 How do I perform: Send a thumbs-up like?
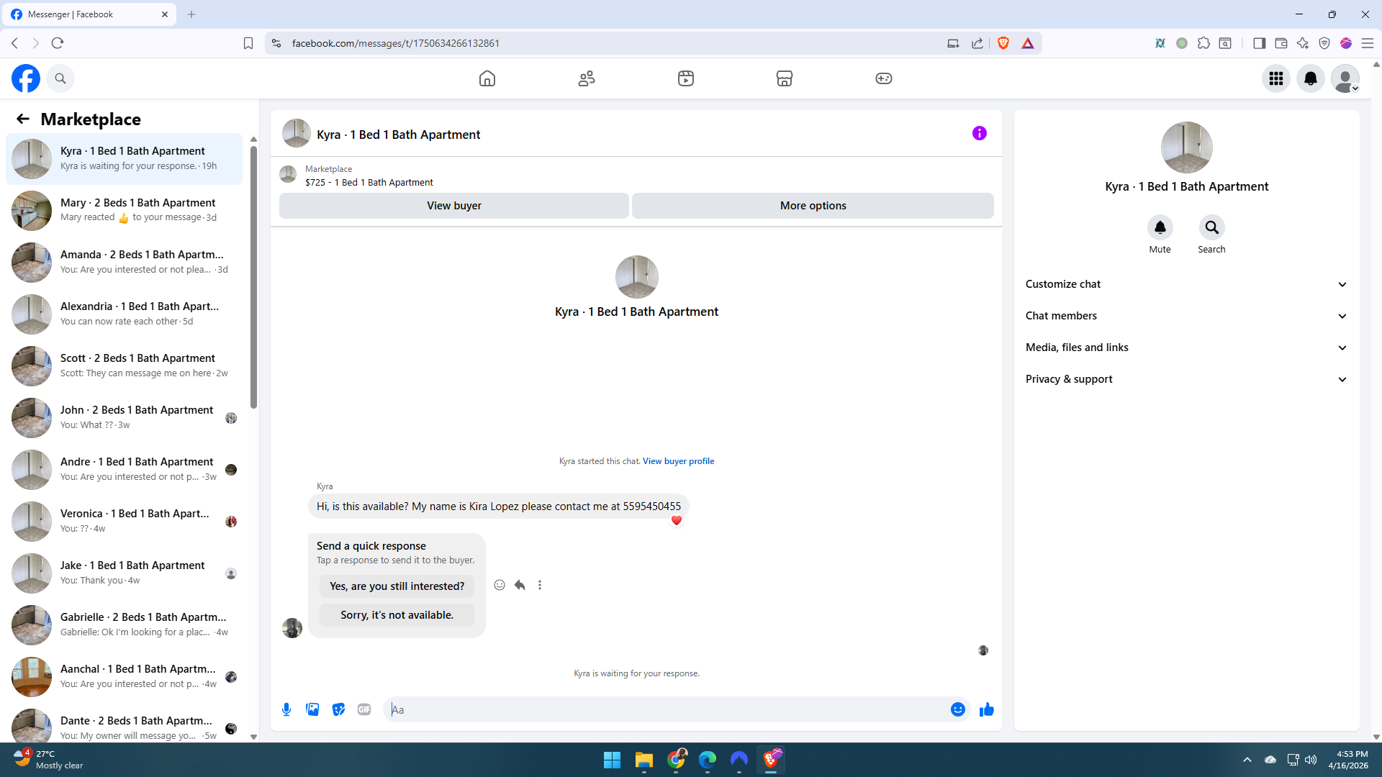(987, 709)
